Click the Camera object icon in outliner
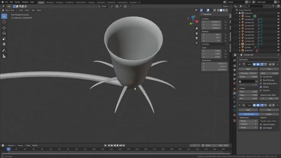Image resolution: width=281 pixels, height=158 pixels. (242, 16)
